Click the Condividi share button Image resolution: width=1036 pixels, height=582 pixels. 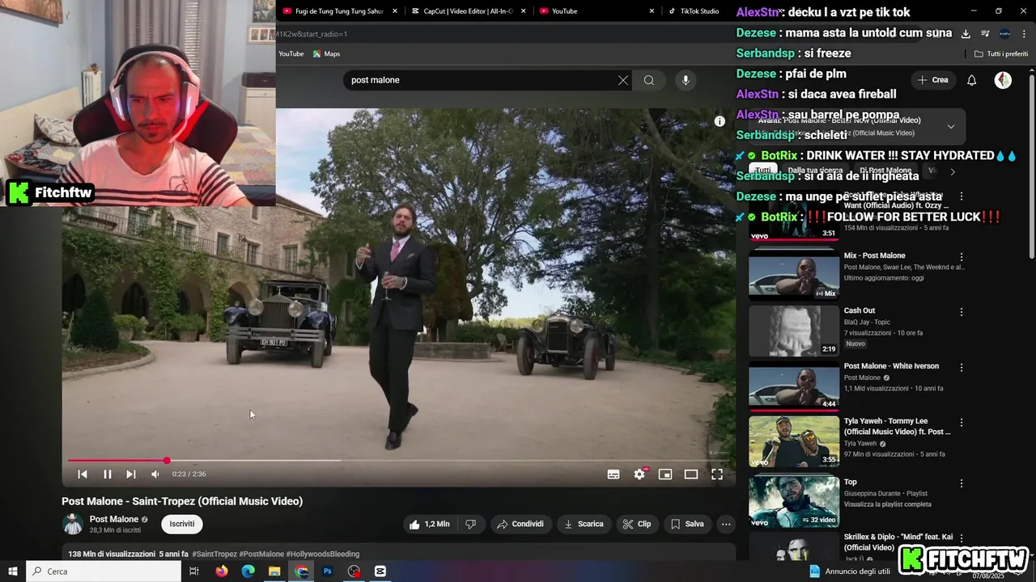[x=520, y=524]
